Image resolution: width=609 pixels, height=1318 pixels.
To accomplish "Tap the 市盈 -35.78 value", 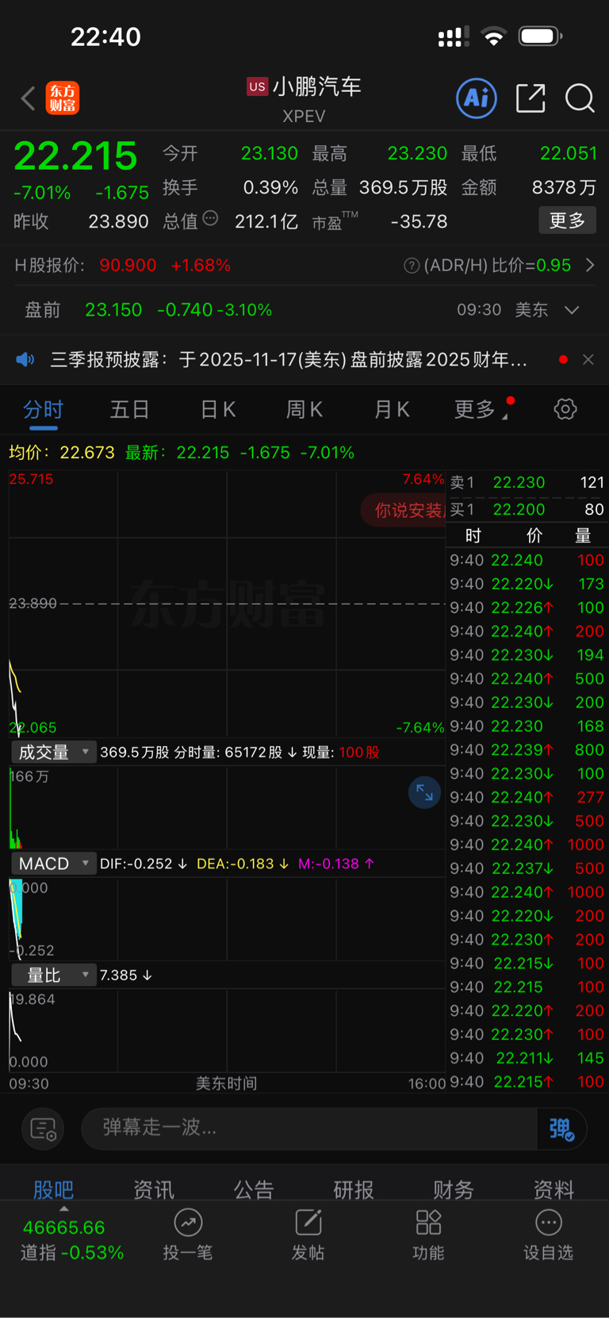I will coord(380,221).
